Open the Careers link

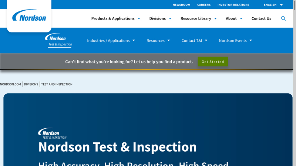(x=204, y=5)
